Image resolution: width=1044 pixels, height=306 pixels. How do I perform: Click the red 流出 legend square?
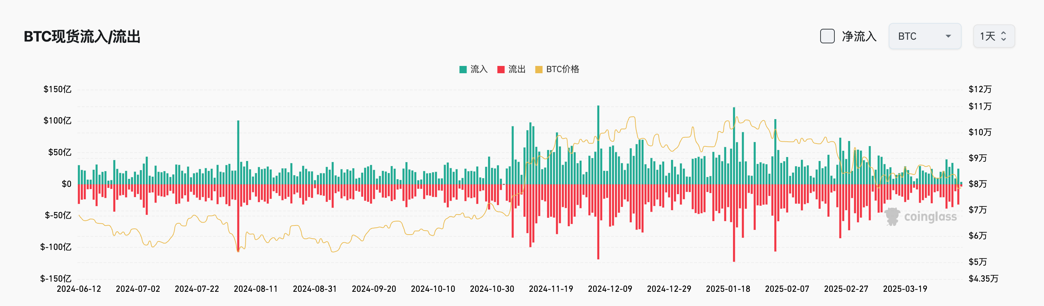click(x=501, y=69)
